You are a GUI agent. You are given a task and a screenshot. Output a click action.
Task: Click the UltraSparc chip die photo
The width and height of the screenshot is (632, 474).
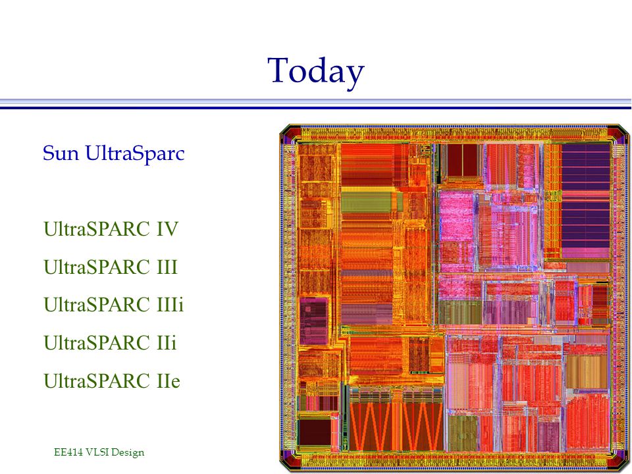(454, 298)
